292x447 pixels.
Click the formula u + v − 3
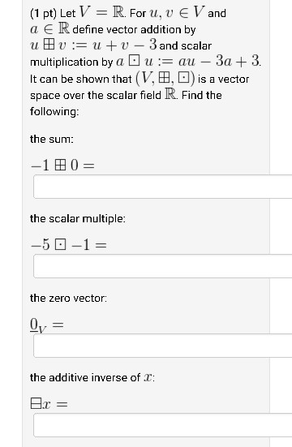125,45
